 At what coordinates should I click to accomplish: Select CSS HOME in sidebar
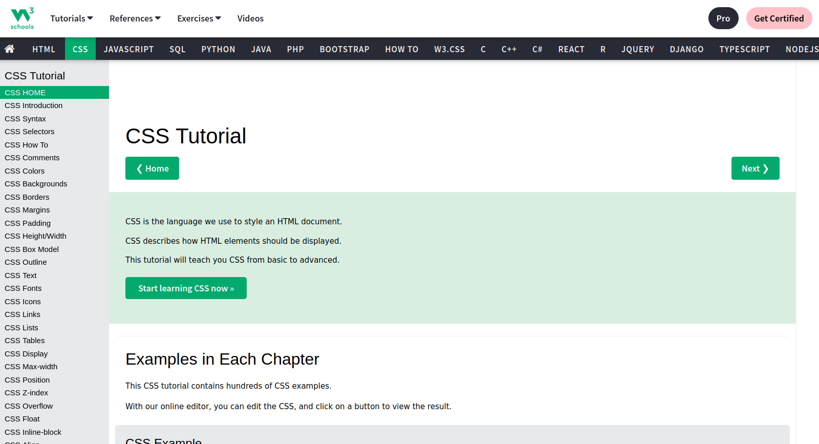(x=54, y=92)
